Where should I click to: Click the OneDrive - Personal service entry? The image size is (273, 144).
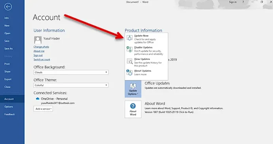54,99
